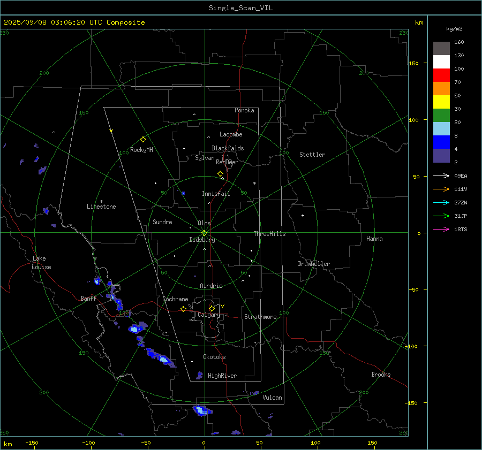
Task: Click the kg/m2 unit label
Action: 454,29
